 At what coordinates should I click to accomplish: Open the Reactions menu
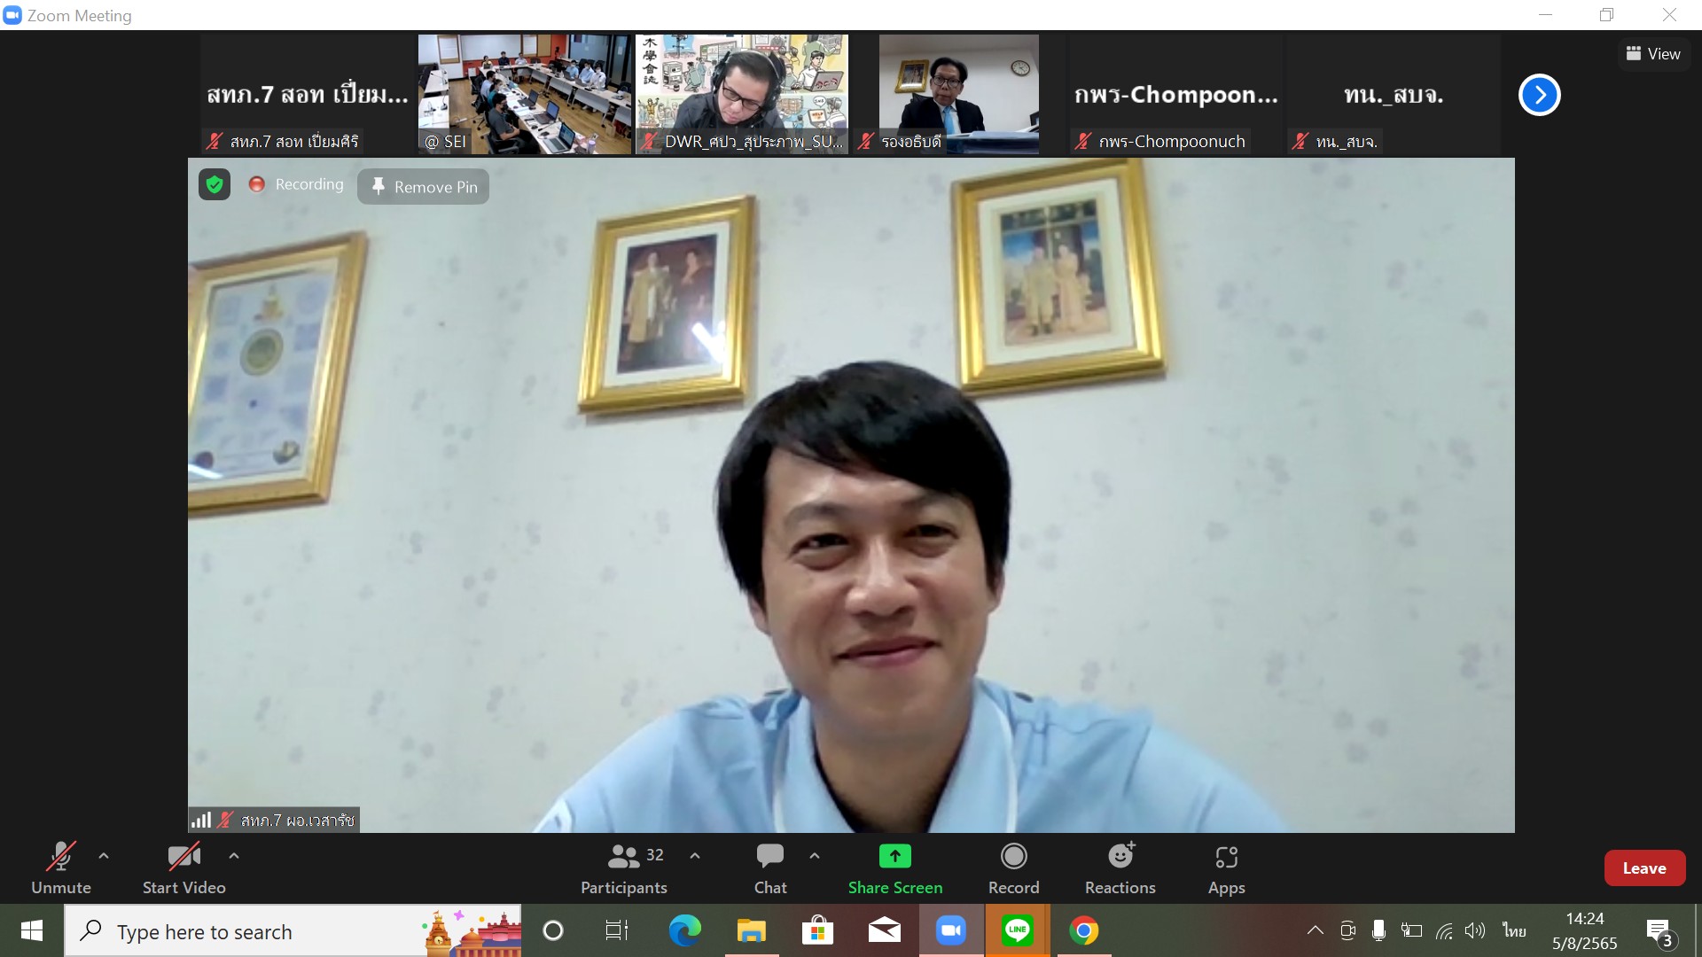click(x=1120, y=868)
